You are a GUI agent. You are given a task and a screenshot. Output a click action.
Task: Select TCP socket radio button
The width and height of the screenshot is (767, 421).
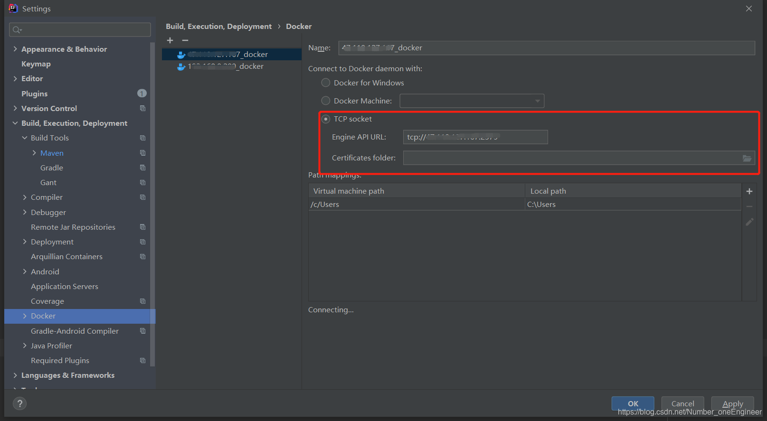point(326,119)
